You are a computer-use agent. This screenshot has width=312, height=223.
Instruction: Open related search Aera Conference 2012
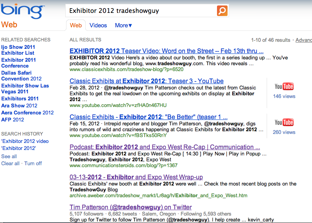[27, 113]
